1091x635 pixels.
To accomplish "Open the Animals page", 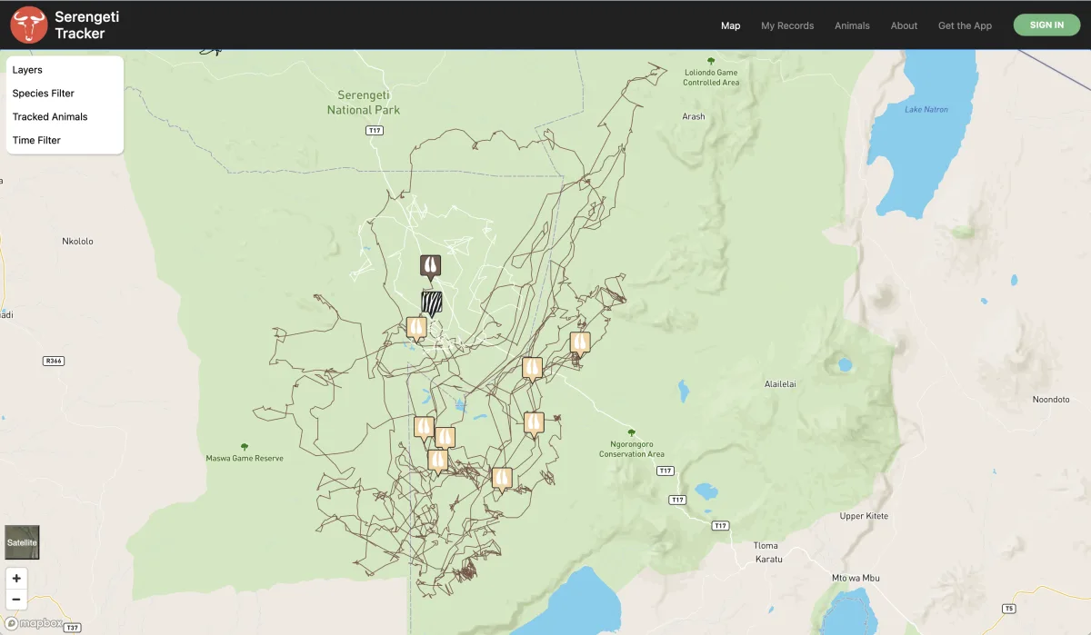I will click(852, 25).
